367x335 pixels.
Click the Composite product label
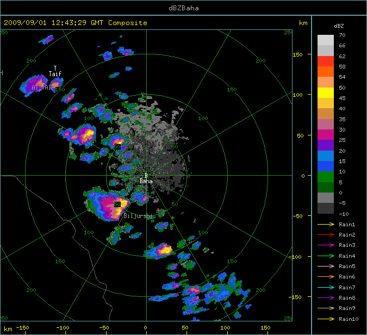coord(128,23)
